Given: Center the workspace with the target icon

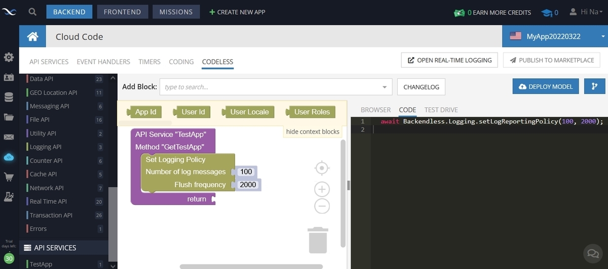Looking at the screenshot, I should tap(322, 167).
